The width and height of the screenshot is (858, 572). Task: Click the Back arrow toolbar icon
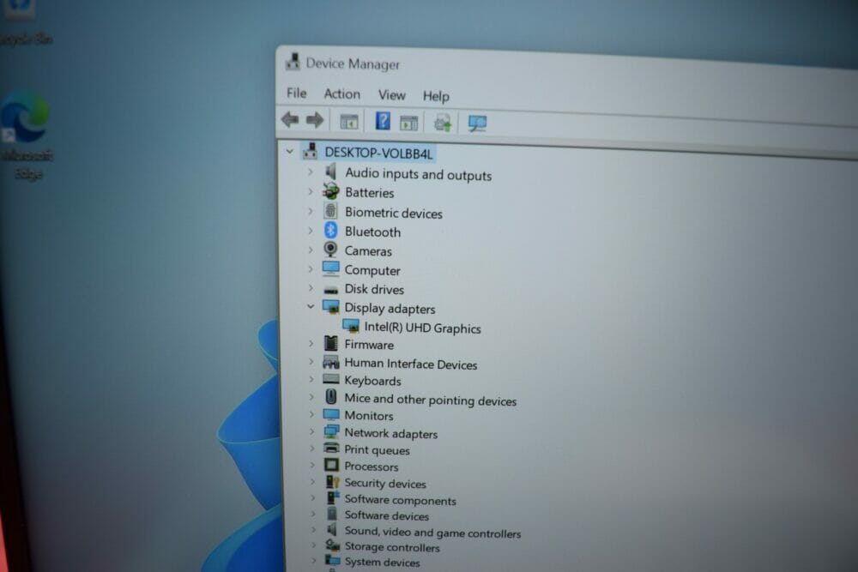[x=290, y=119]
